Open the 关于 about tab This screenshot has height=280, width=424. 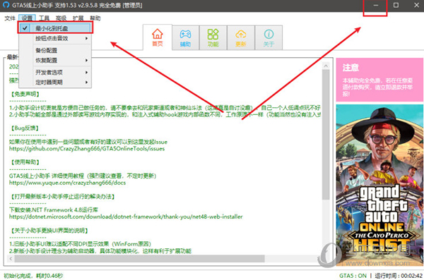tap(269, 37)
